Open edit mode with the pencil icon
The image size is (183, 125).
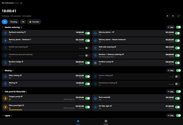[x=178, y=16]
